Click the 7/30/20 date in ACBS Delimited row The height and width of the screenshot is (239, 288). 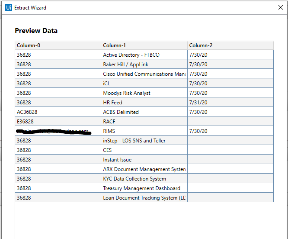coord(230,112)
